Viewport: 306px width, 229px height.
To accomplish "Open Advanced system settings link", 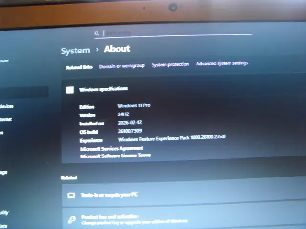I will coord(222,63).
